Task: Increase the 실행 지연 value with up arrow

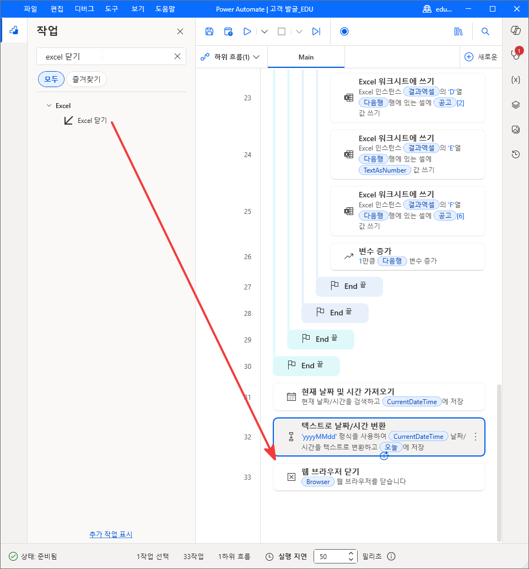Action: point(350,554)
